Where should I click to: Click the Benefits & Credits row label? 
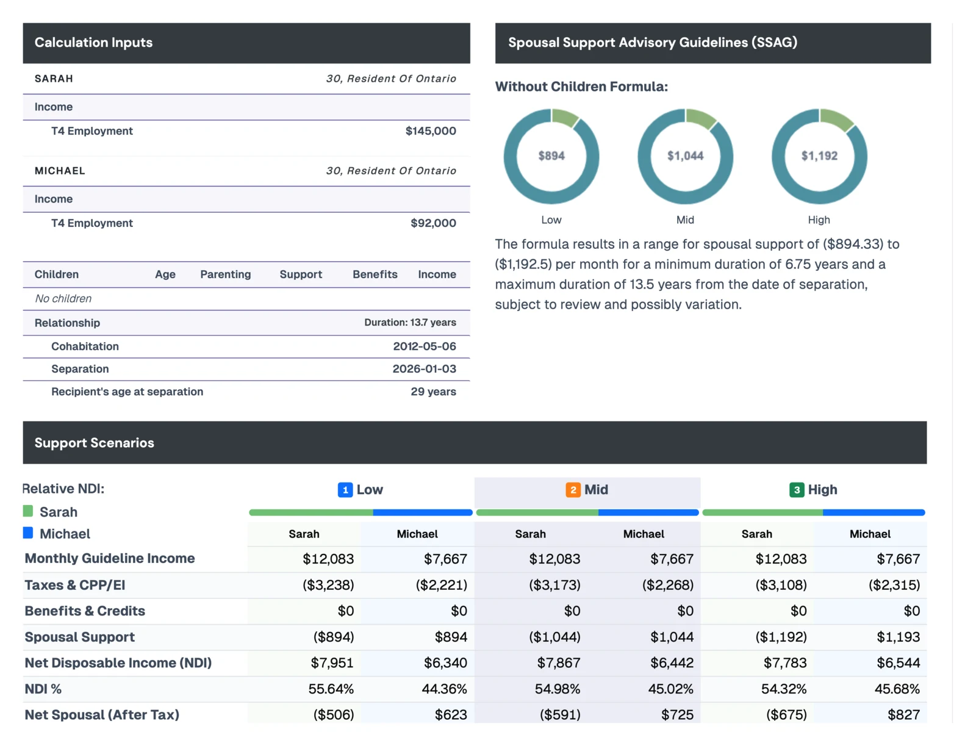[x=85, y=611]
